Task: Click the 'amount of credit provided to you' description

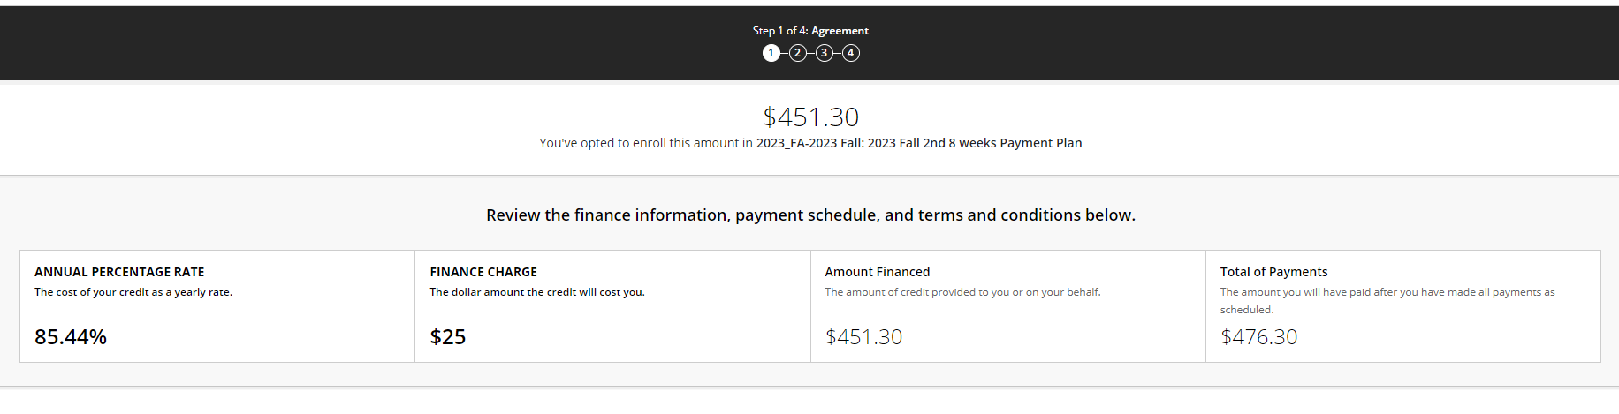Action: pos(962,292)
